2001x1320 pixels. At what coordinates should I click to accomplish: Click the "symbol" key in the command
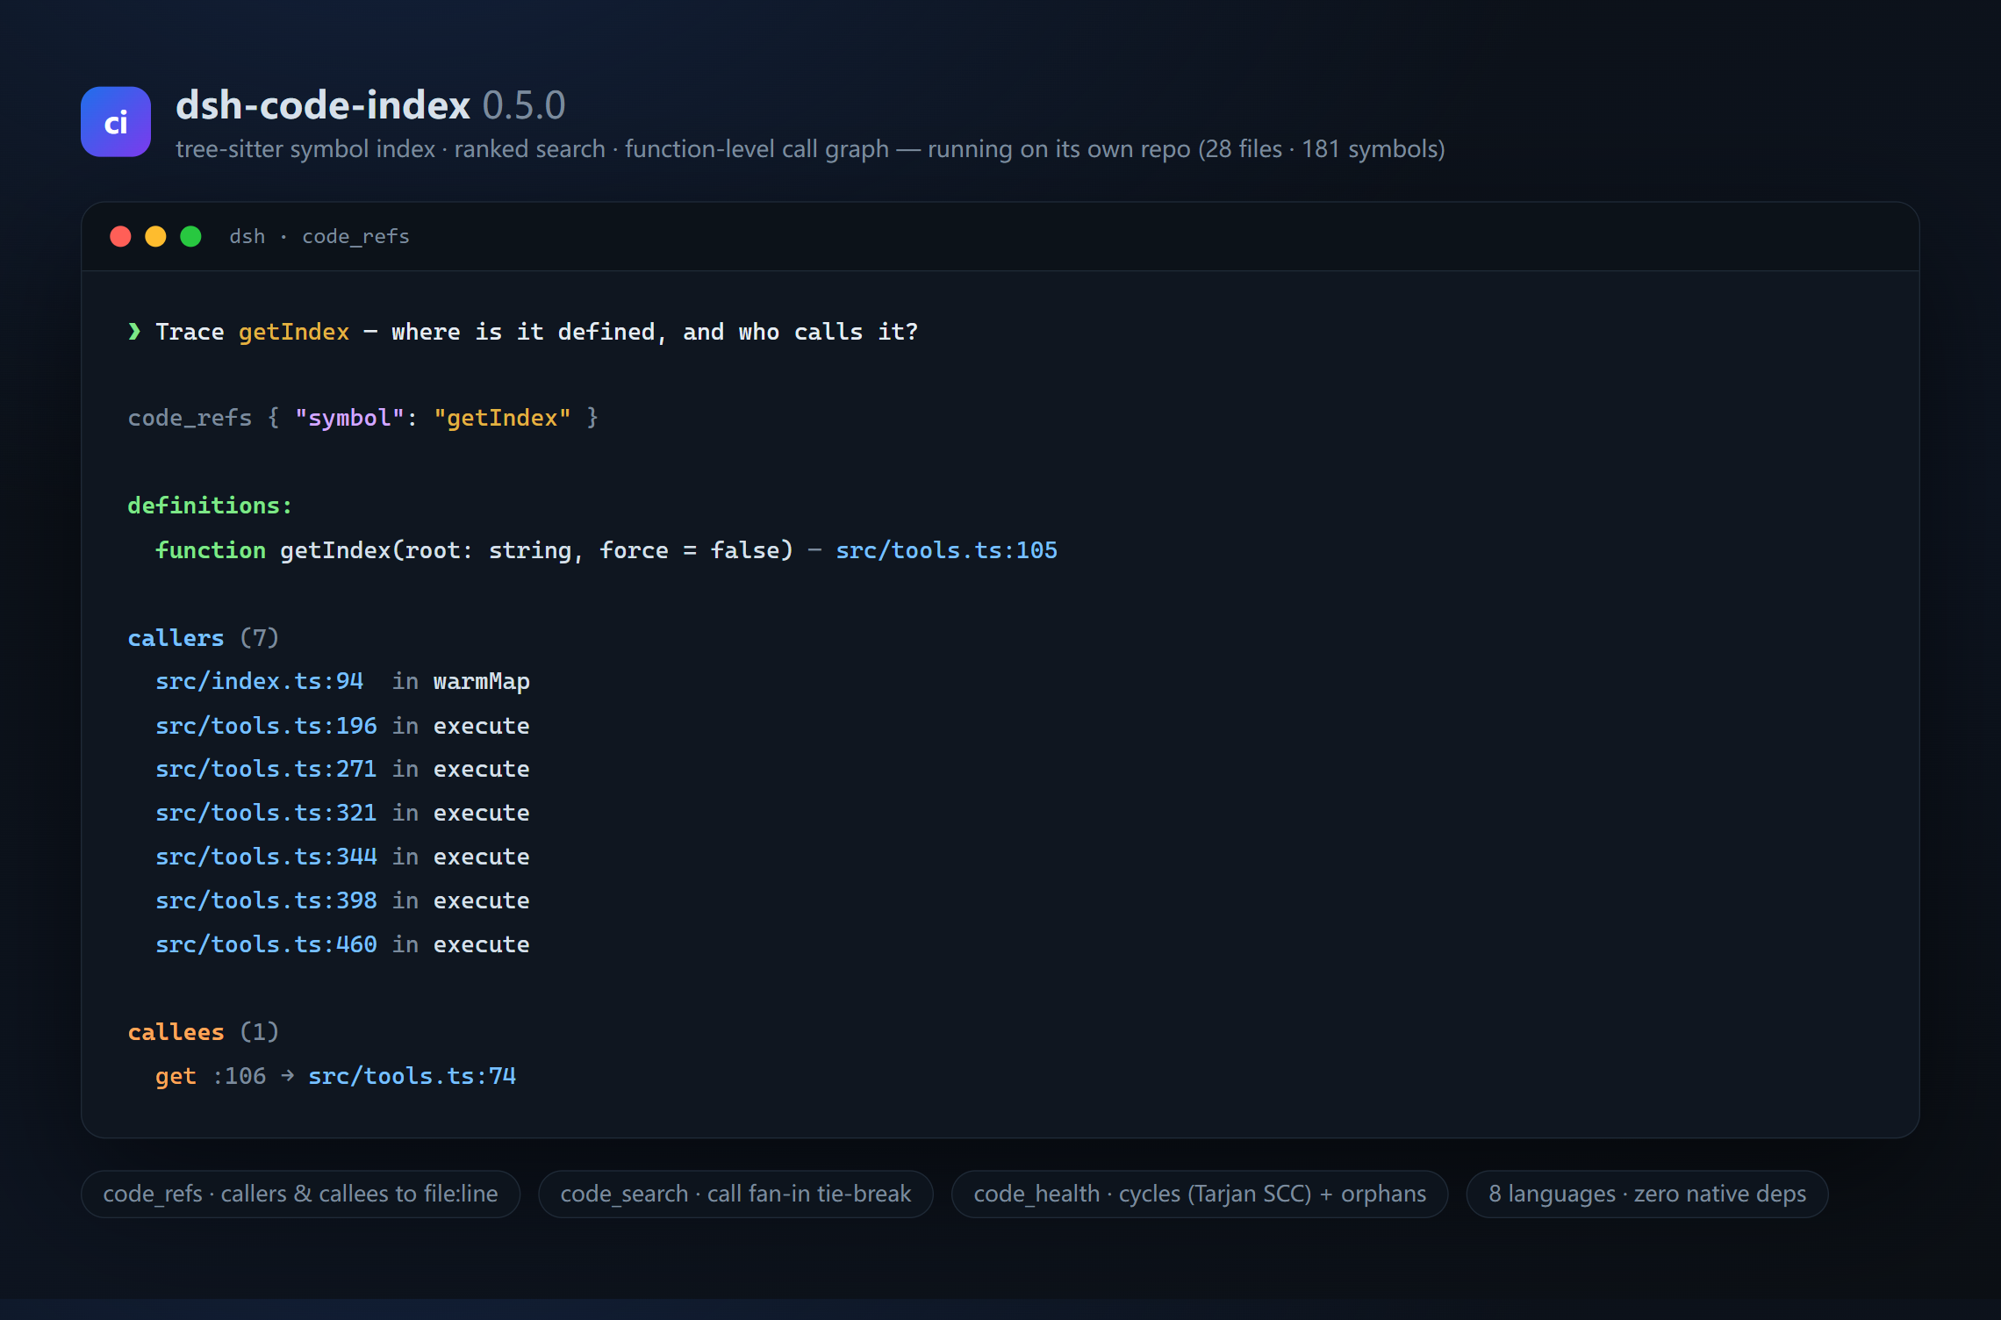[349, 418]
